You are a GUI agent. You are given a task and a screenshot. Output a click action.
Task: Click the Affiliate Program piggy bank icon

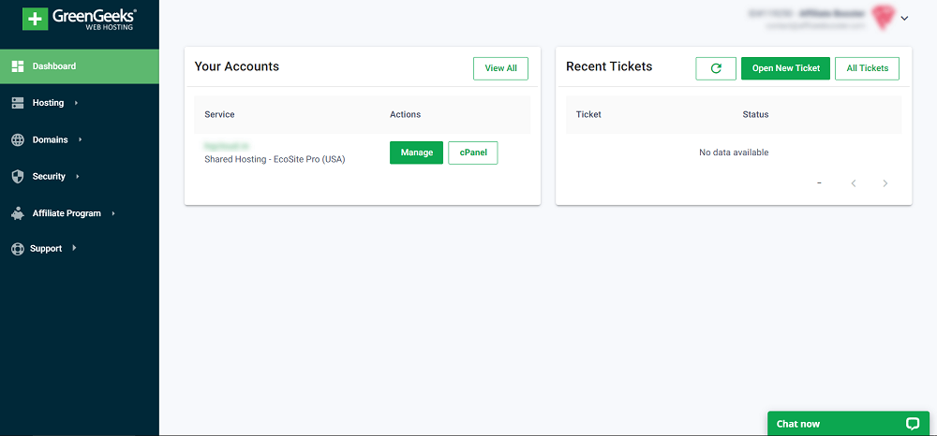pyautogui.click(x=18, y=213)
